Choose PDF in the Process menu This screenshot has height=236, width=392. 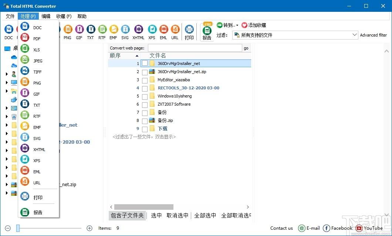point(38,38)
